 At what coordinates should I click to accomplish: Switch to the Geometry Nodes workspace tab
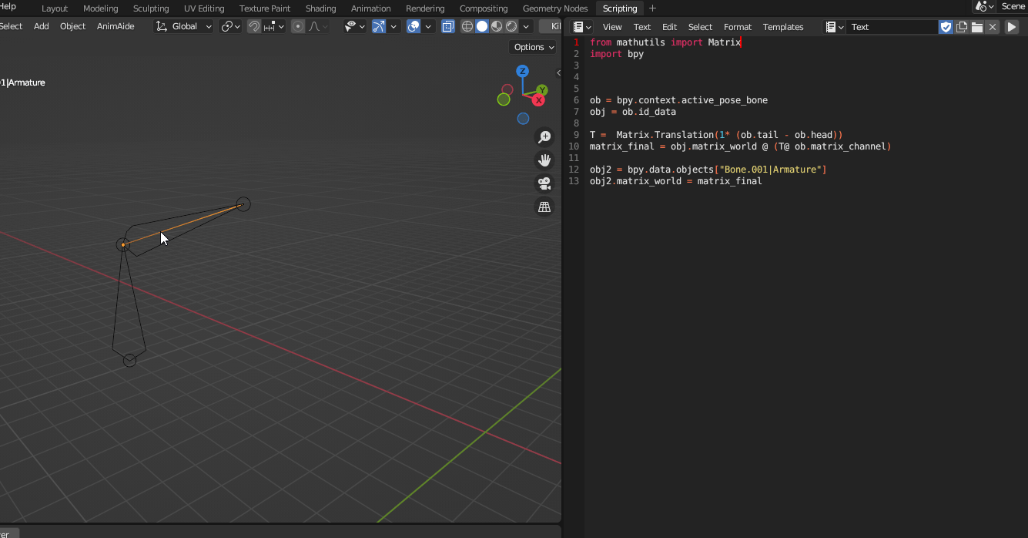[554, 8]
